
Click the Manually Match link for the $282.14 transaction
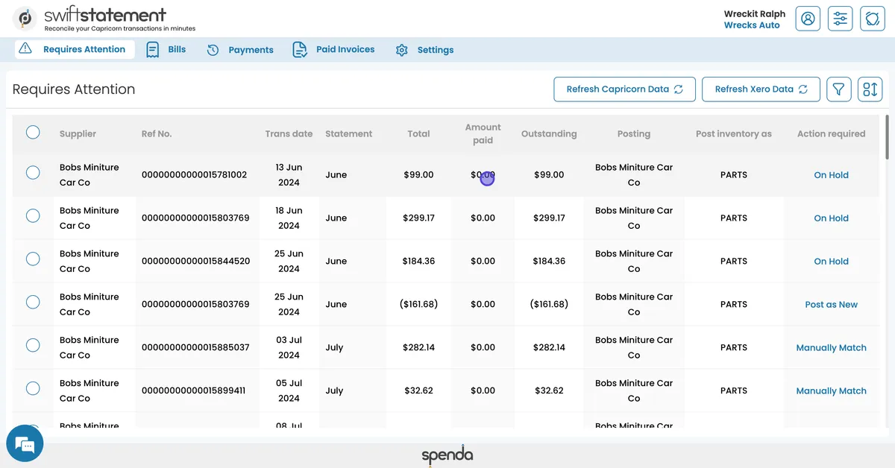(x=831, y=347)
